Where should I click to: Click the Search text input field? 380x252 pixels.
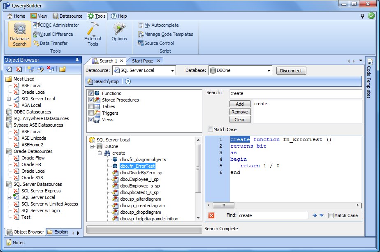pyautogui.click(x=295, y=93)
